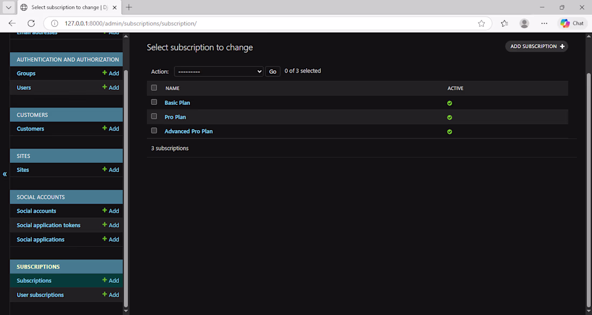Open the Customers model in sidebar
The image size is (592, 315).
[30, 128]
